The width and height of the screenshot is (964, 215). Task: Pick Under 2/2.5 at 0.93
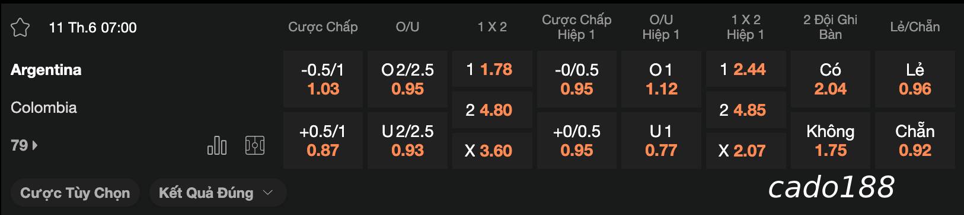tap(408, 141)
